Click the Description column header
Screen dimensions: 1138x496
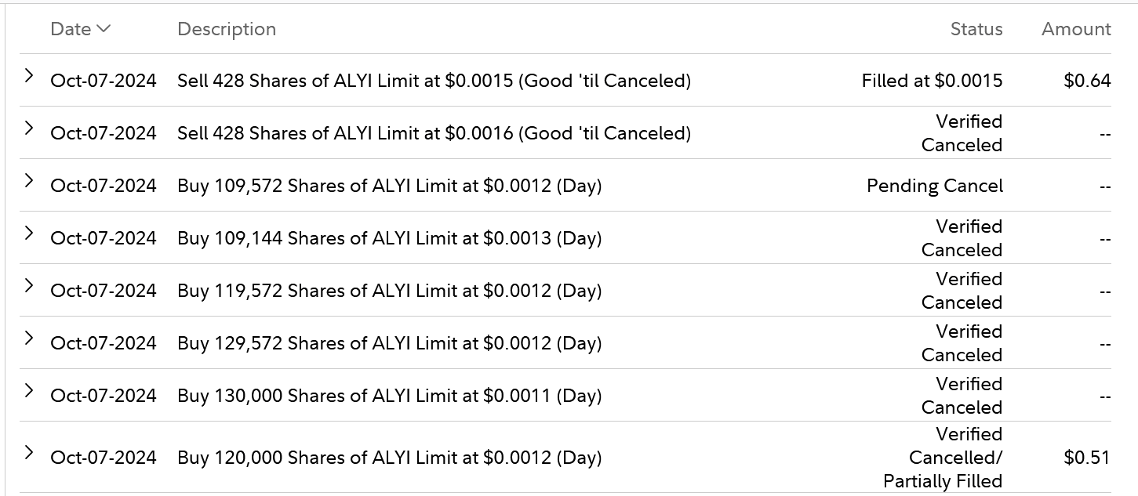click(227, 29)
